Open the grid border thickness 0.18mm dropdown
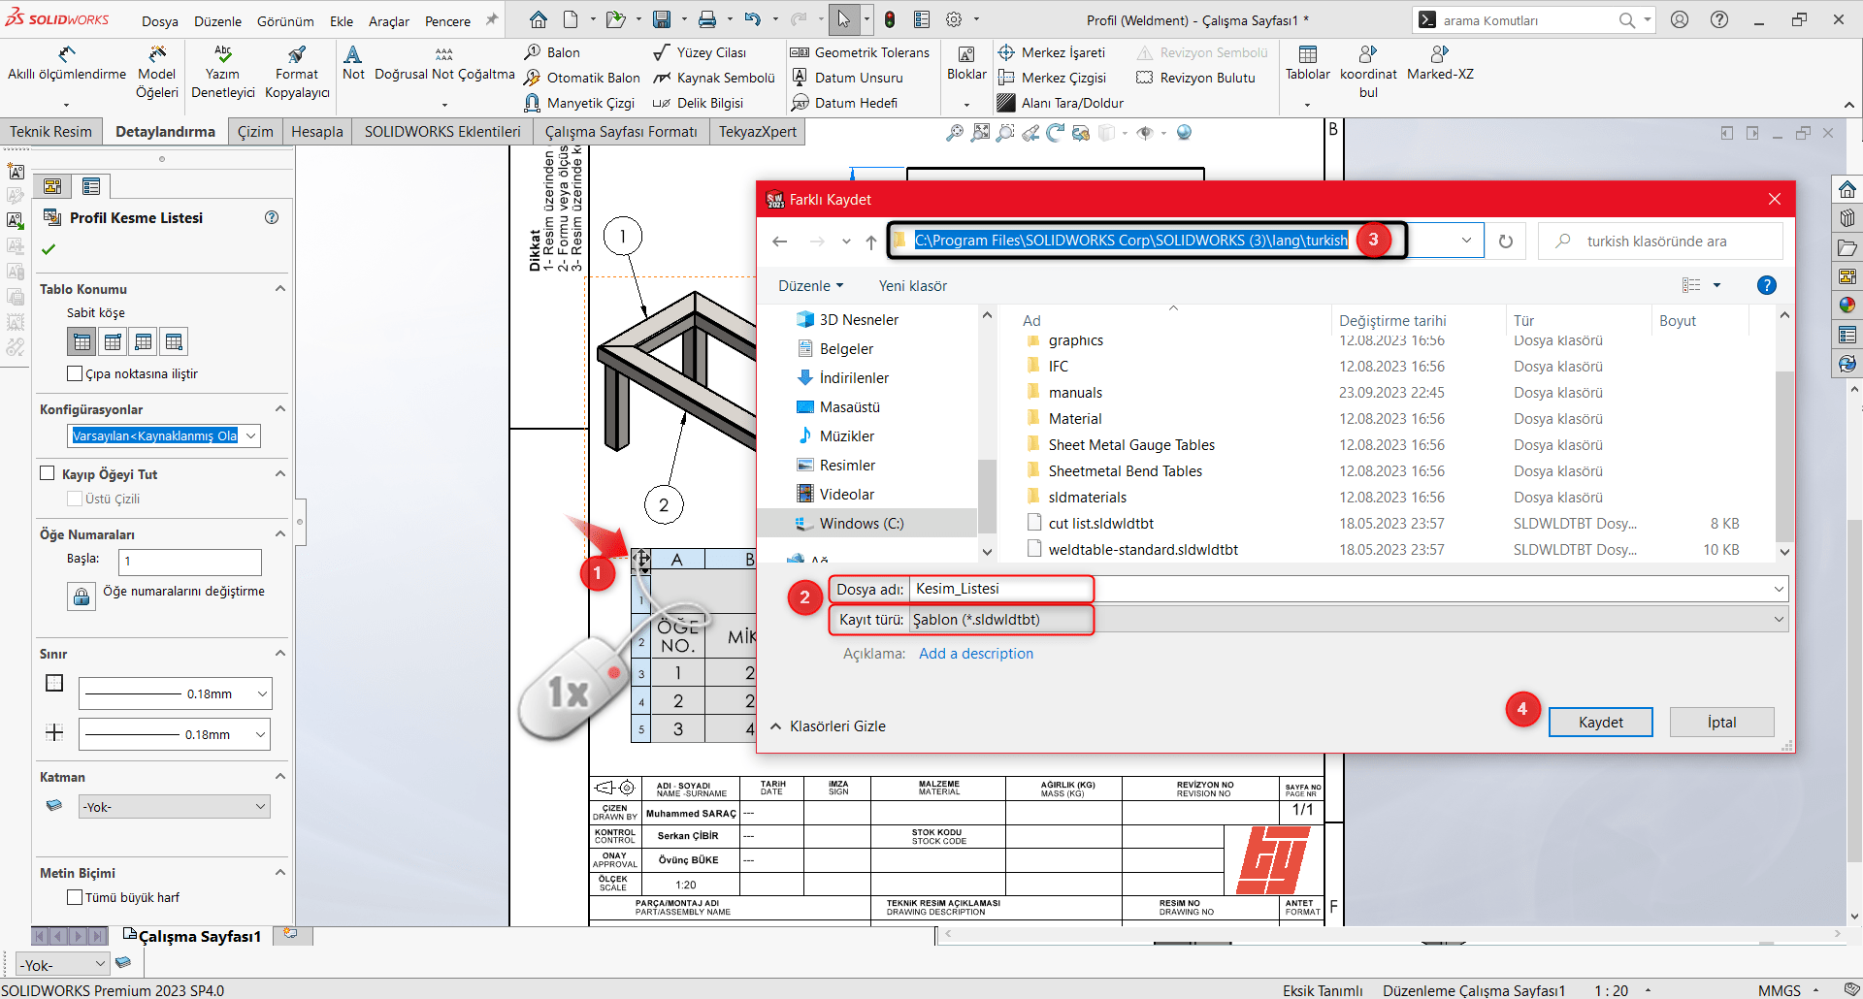This screenshot has height=999, width=1863. click(175, 734)
